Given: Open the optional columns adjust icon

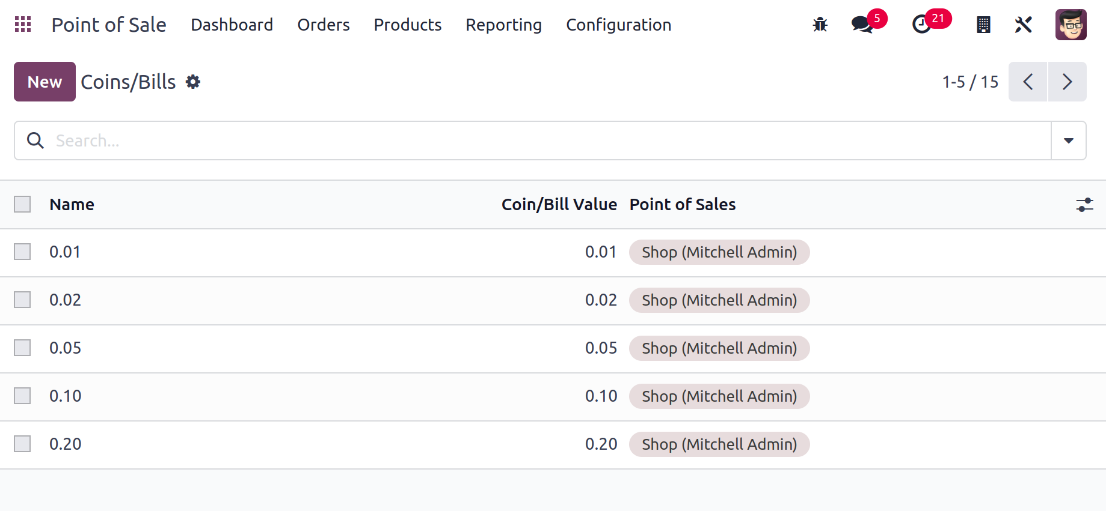Looking at the screenshot, I should pyautogui.click(x=1084, y=205).
